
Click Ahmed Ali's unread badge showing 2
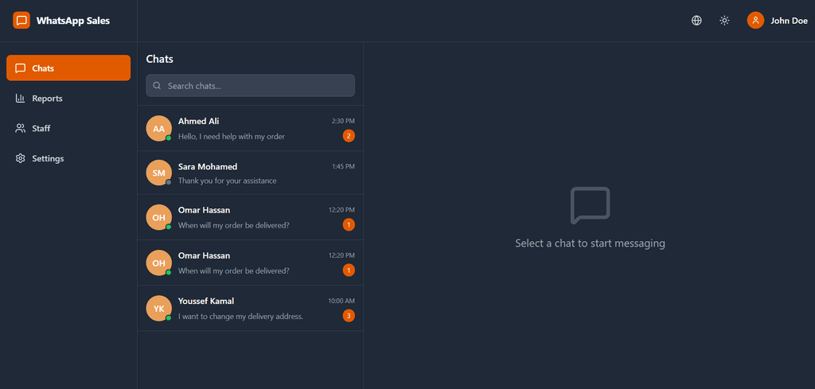[349, 136]
